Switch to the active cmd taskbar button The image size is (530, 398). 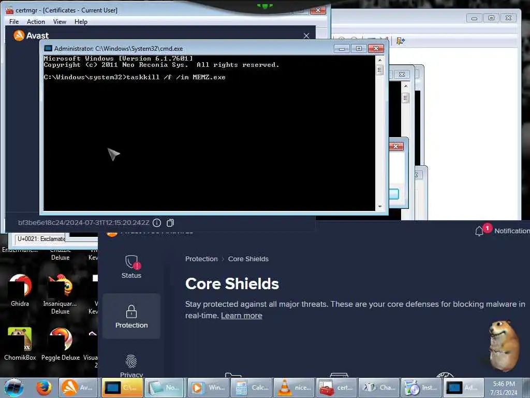[x=122, y=388]
